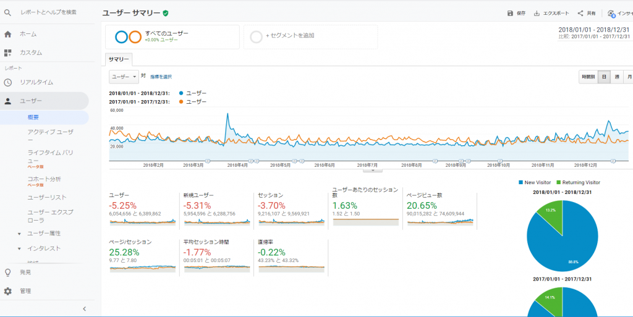Open コホート分析 report
This screenshot has width=633, height=317.
[45, 179]
